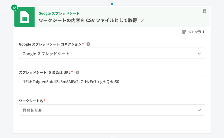Screen dimensions: 224x138
Task: Open the Google スプレッドシート connection dropdown
Action: pos(107,53)
